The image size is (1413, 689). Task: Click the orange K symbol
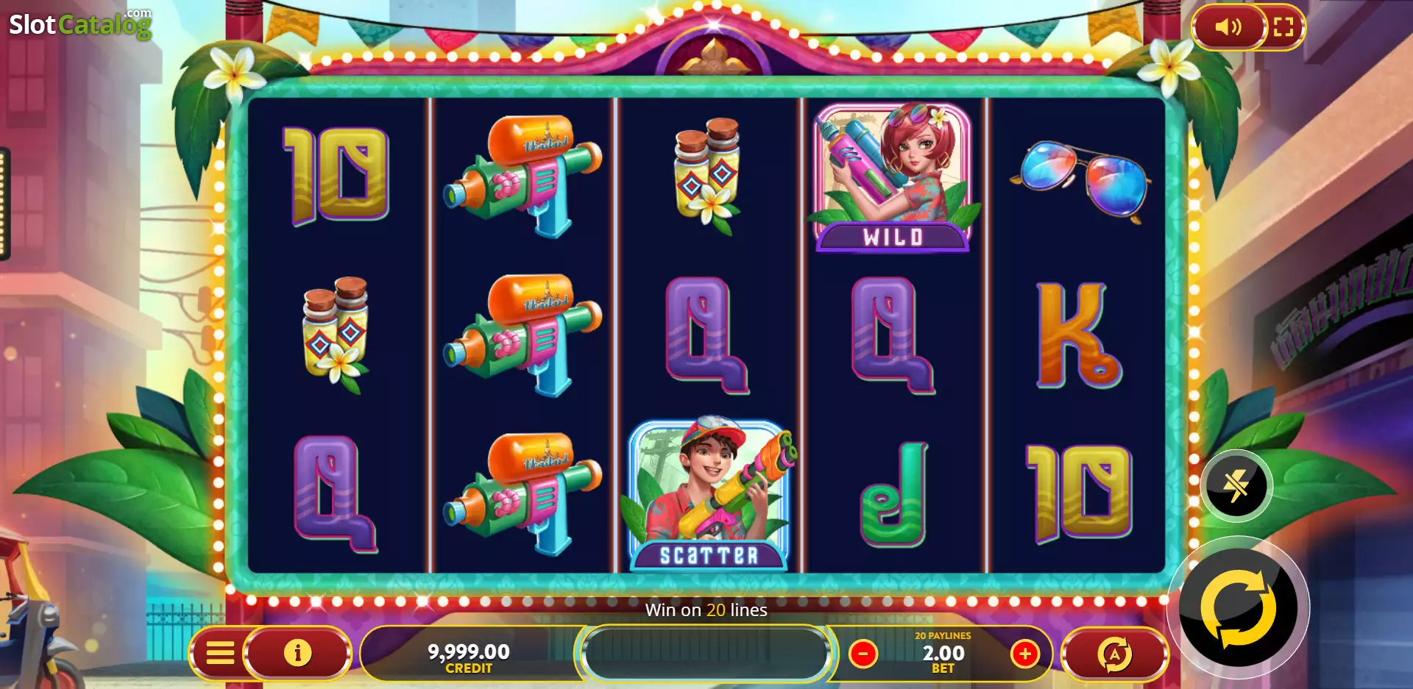[x=1078, y=335]
